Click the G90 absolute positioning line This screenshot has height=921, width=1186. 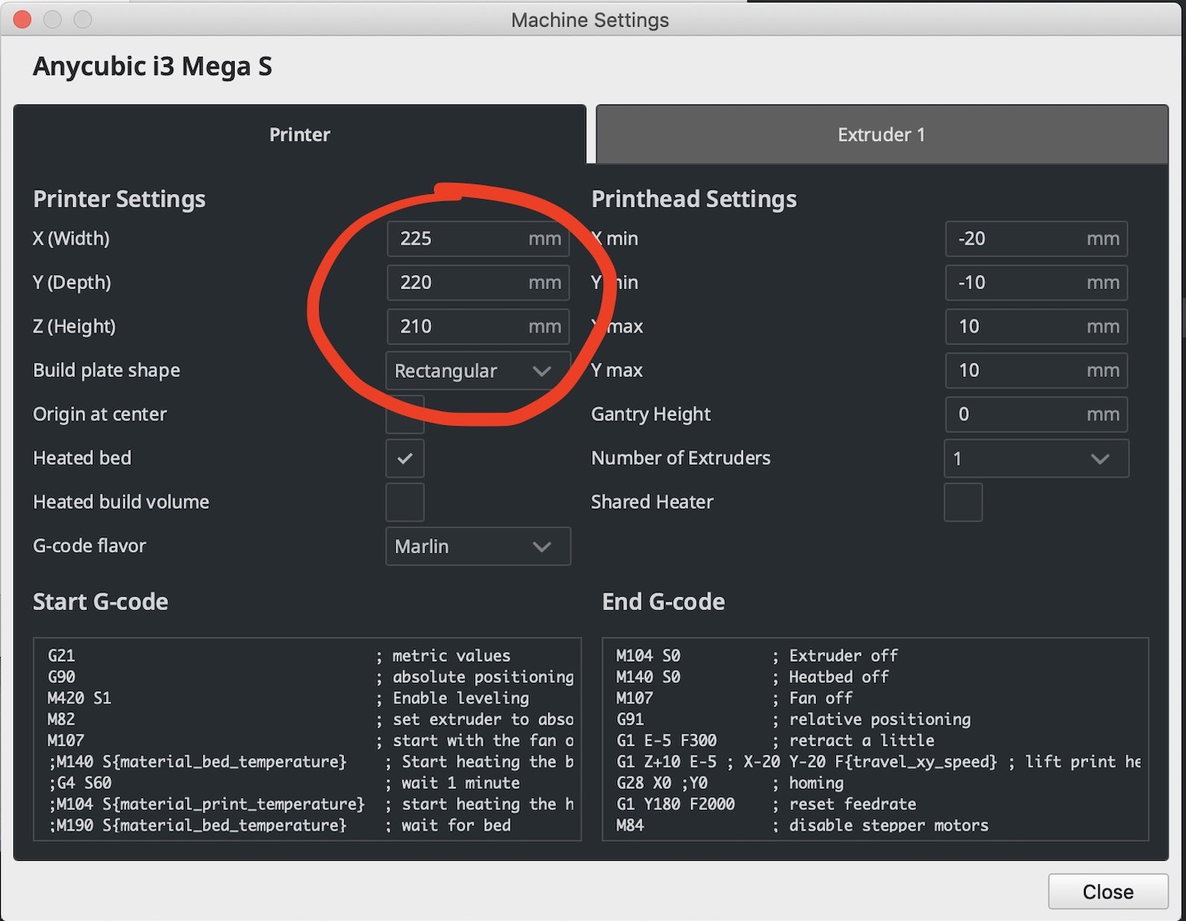tap(311, 677)
